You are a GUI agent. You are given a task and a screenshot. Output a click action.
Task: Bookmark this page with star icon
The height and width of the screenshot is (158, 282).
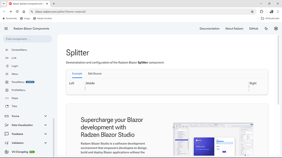[252, 12]
